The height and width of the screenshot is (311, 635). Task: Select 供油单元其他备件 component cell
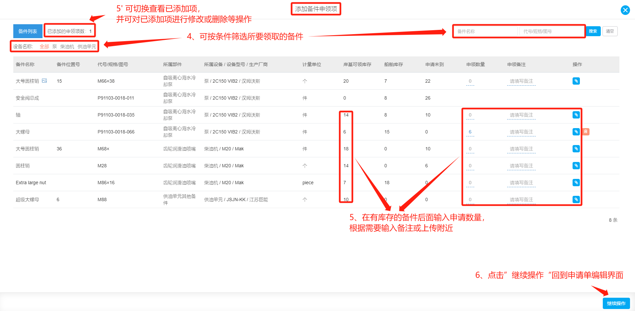(x=179, y=199)
